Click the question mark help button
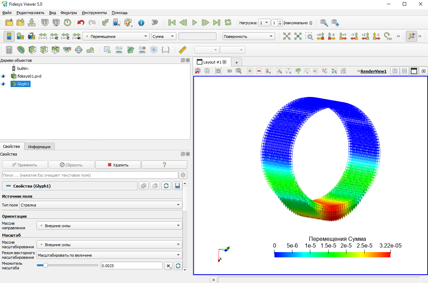 (164, 165)
